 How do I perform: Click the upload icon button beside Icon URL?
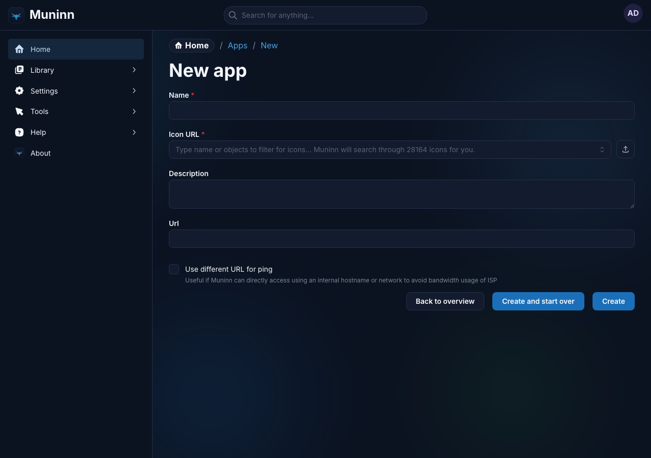(x=626, y=149)
